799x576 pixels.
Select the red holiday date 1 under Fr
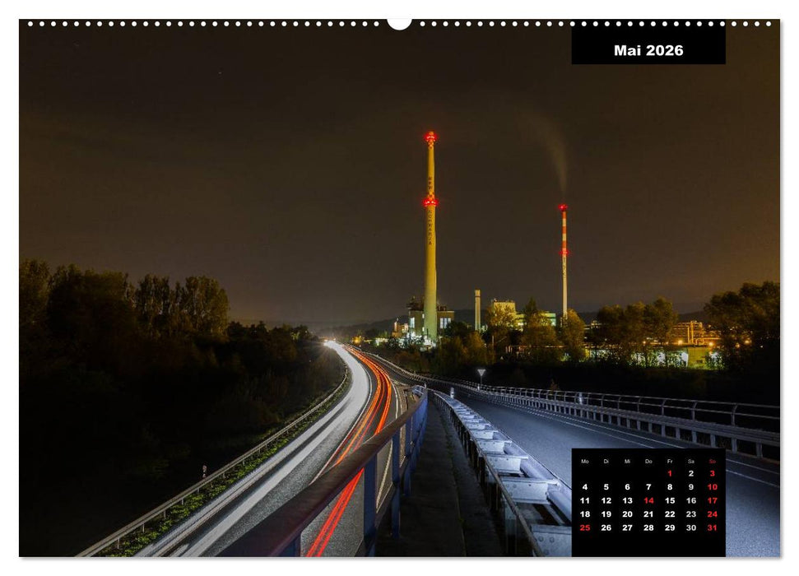pos(670,472)
